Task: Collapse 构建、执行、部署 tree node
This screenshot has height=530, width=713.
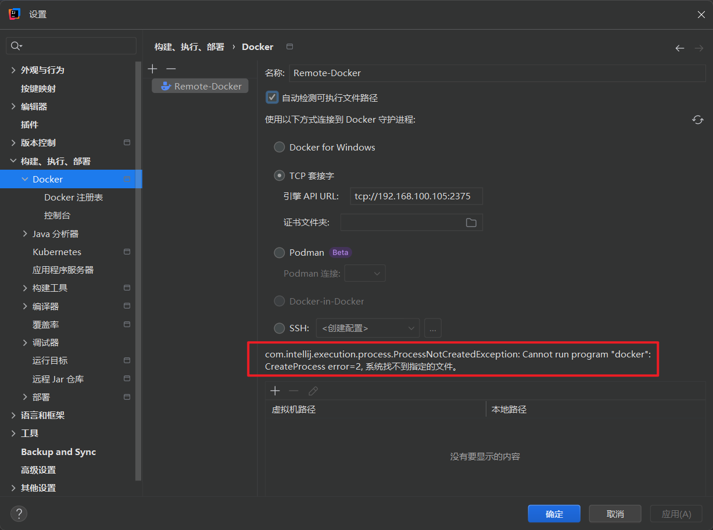Action: tap(13, 161)
